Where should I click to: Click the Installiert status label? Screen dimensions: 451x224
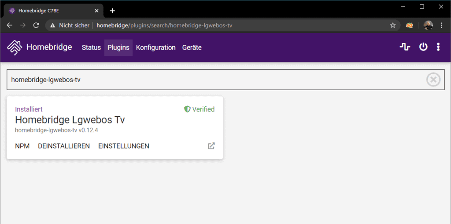click(29, 109)
